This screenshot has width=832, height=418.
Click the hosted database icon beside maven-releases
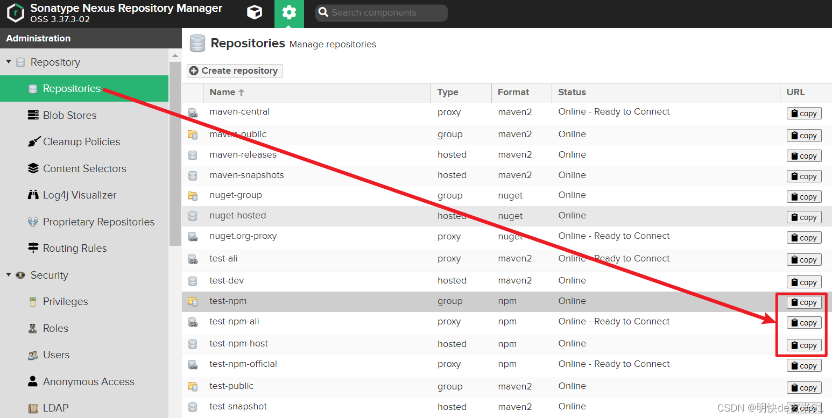(x=192, y=155)
